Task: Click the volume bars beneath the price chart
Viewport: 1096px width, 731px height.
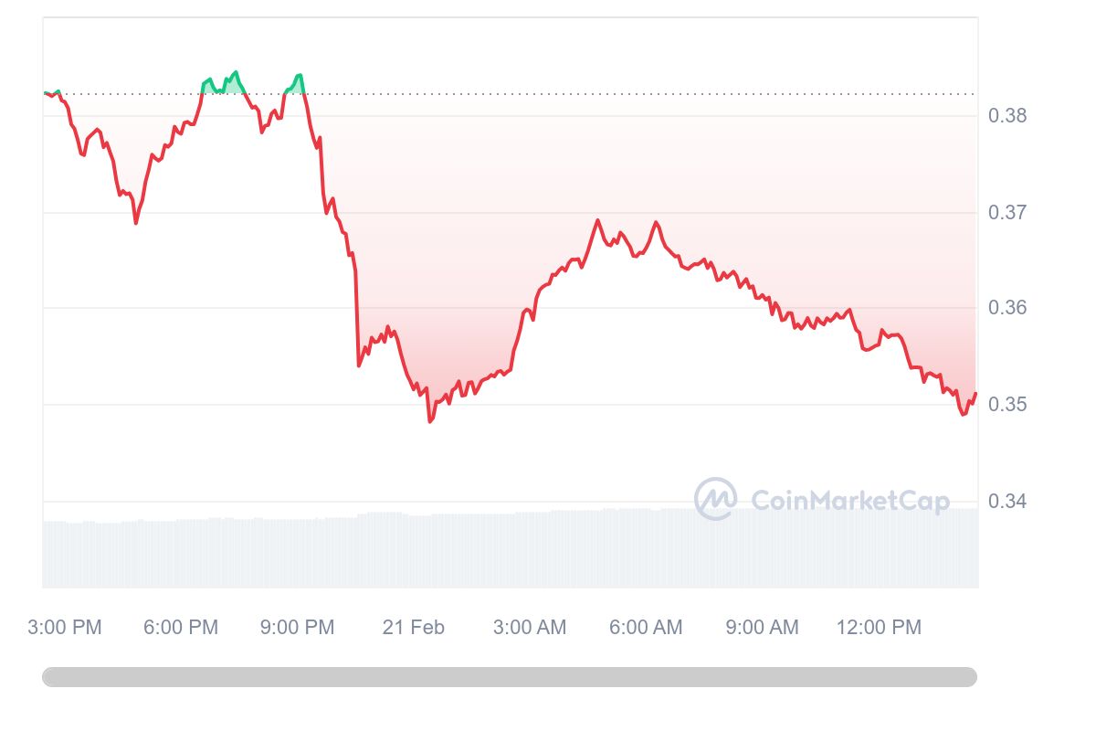Action: pos(510,548)
